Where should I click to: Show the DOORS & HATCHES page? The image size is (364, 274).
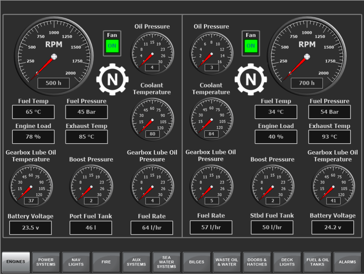pos(257,262)
